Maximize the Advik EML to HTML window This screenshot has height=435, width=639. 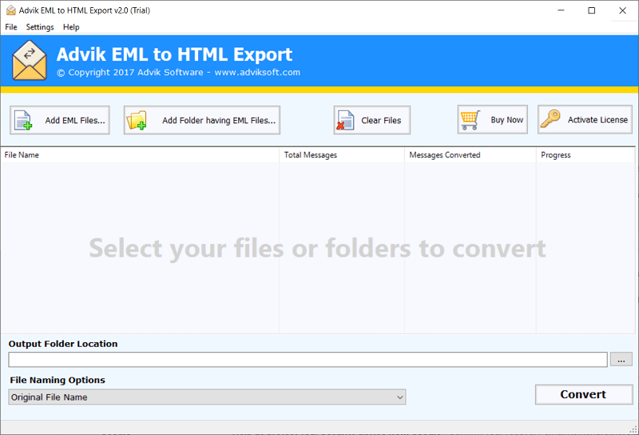click(592, 10)
